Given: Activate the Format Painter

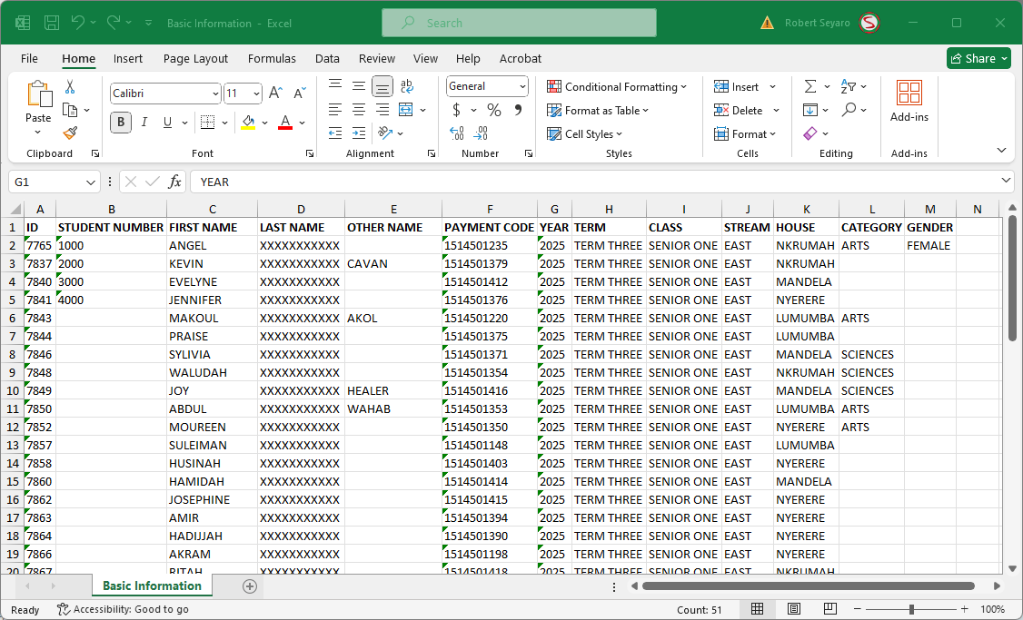Looking at the screenshot, I should click(69, 133).
